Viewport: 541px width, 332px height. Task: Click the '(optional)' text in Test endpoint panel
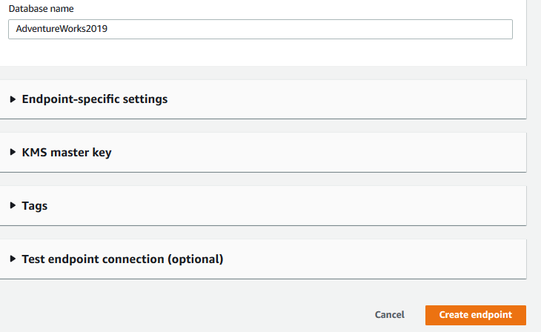(195, 259)
